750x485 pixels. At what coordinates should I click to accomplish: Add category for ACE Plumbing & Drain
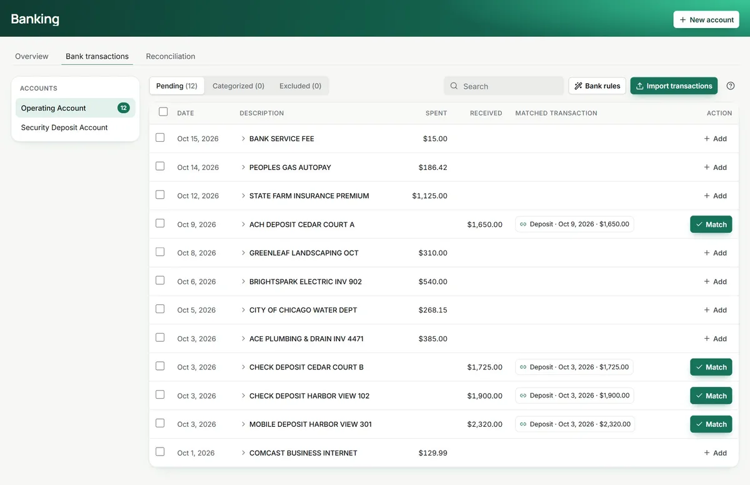[x=716, y=339]
